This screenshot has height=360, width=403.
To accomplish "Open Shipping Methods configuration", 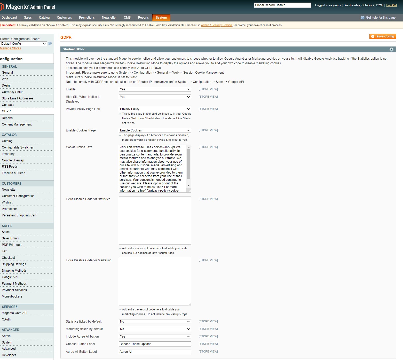I will 27,271.
